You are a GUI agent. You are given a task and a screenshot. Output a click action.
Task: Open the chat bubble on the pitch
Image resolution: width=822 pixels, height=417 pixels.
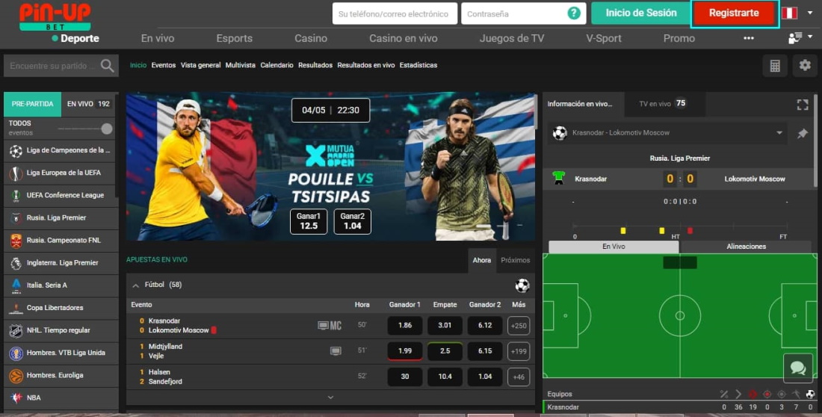coord(798,368)
